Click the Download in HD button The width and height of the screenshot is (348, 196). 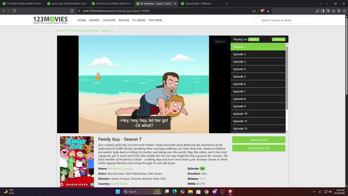[x=259, y=148]
